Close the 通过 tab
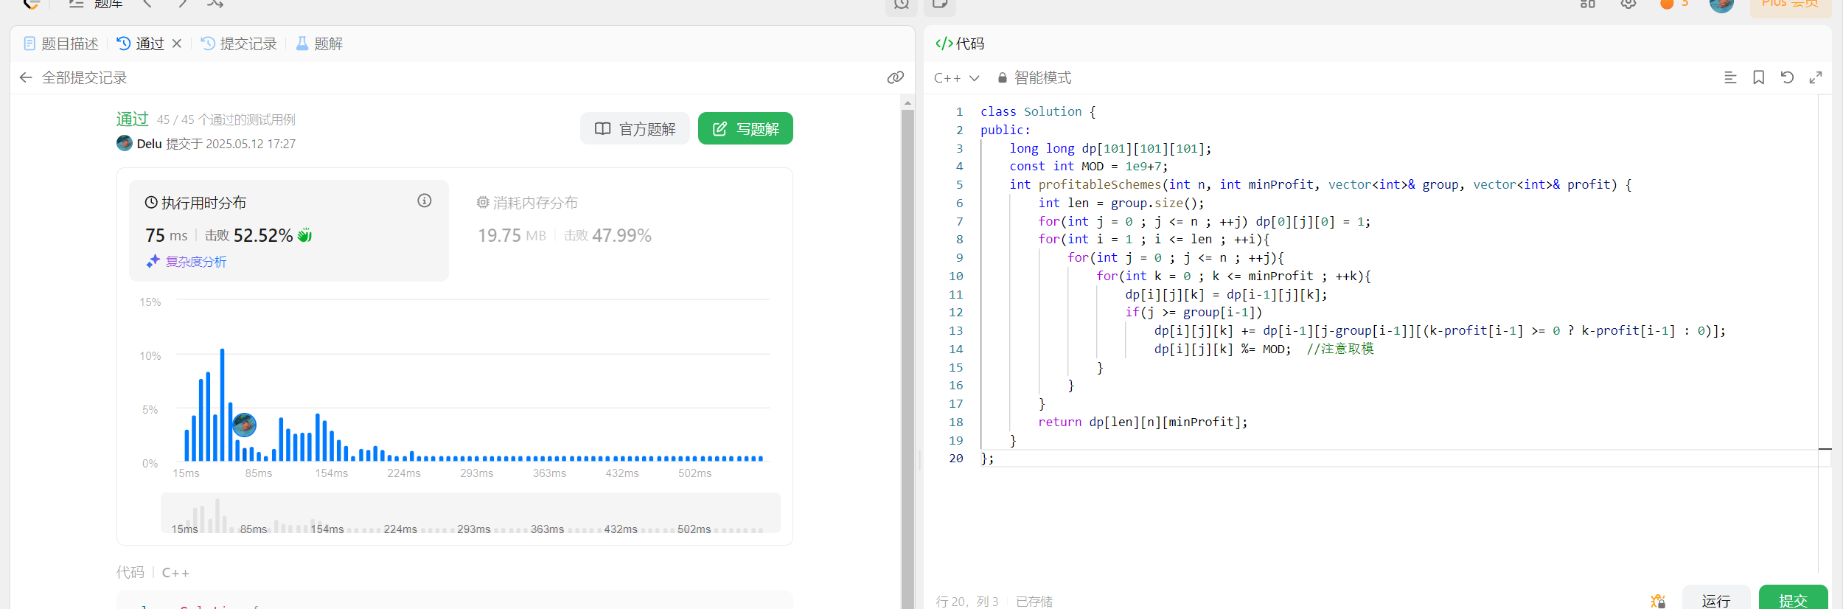The width and height of the screenshot is (1843, 609). 177,43
